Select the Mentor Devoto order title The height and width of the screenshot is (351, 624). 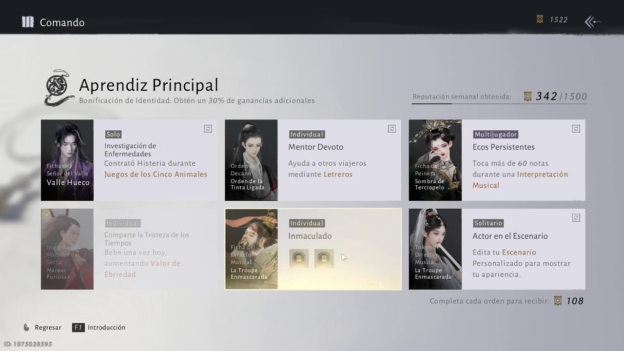316,147
